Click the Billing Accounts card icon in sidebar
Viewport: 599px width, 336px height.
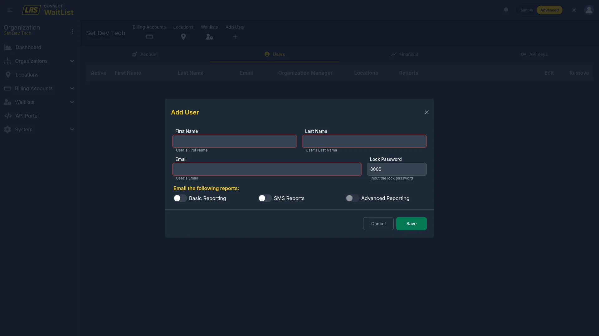point(7,88)
